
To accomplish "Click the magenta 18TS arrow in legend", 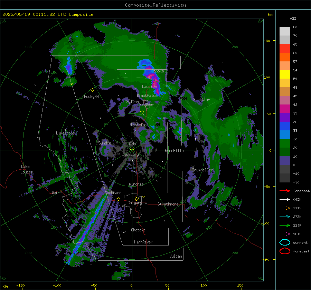I will click(285, 234).
